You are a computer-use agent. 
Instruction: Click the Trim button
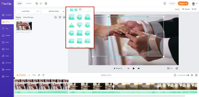[34, 75]
